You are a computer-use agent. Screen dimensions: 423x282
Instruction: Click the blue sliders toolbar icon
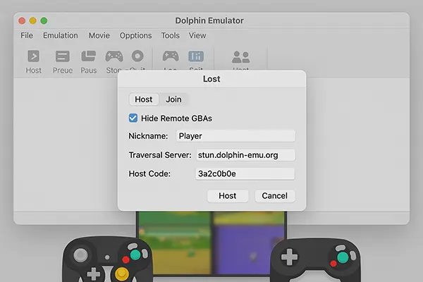tap(196, 56)
